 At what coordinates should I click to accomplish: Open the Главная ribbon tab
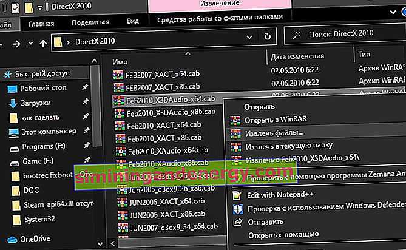point(41,24)
